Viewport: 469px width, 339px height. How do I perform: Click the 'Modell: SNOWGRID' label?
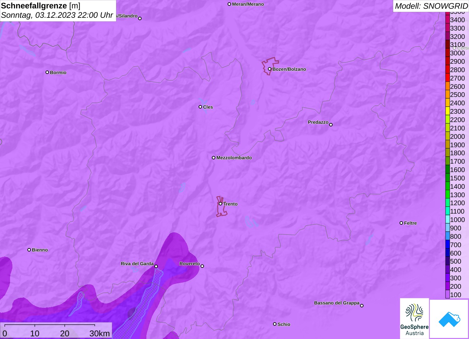click(x=431, y=6)
